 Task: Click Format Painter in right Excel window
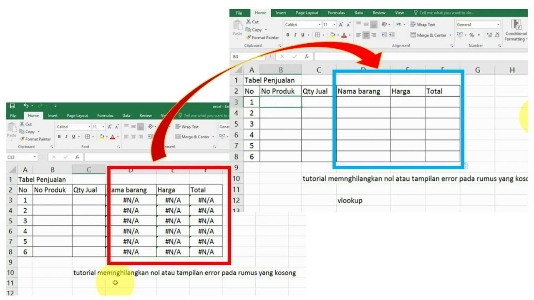(262, 37)
